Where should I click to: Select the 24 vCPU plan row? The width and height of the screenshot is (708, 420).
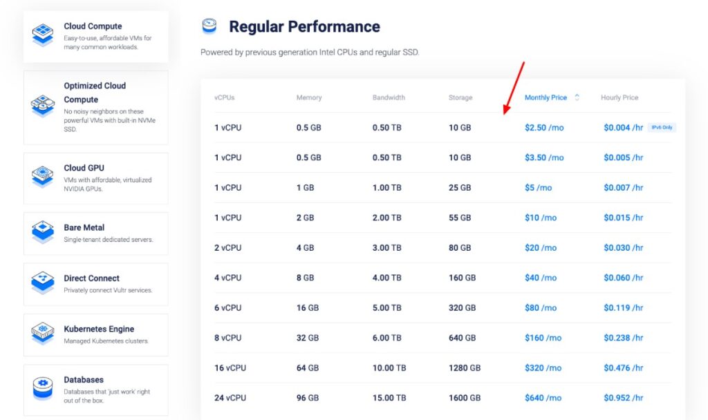click(230, 398)
